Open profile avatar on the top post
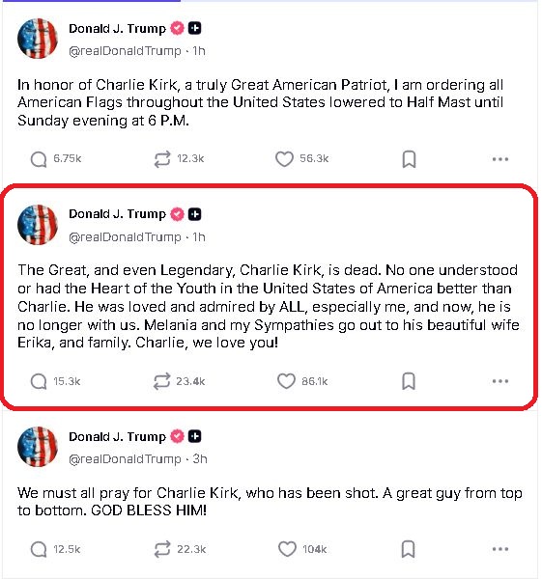The image size is (542, 579). tap(38, 39)
